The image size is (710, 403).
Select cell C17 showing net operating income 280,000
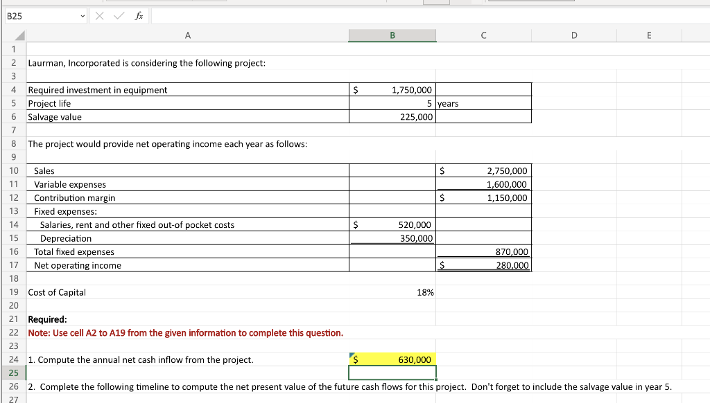click(x=483, y=265)
